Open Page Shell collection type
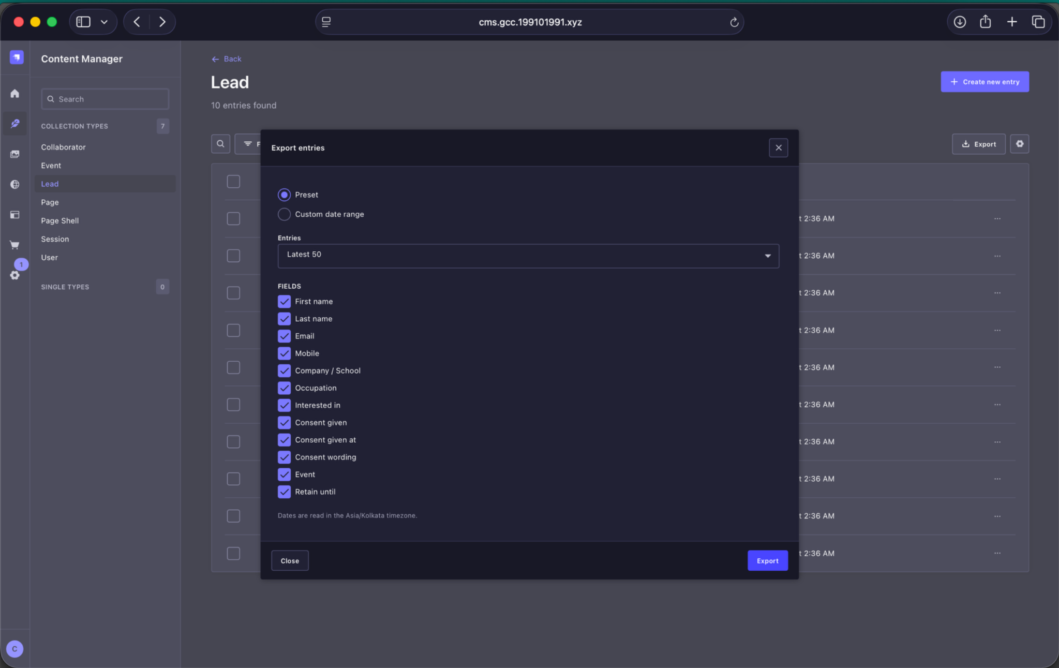This screenshot has height=668, width=1059. tap(60, 220)
